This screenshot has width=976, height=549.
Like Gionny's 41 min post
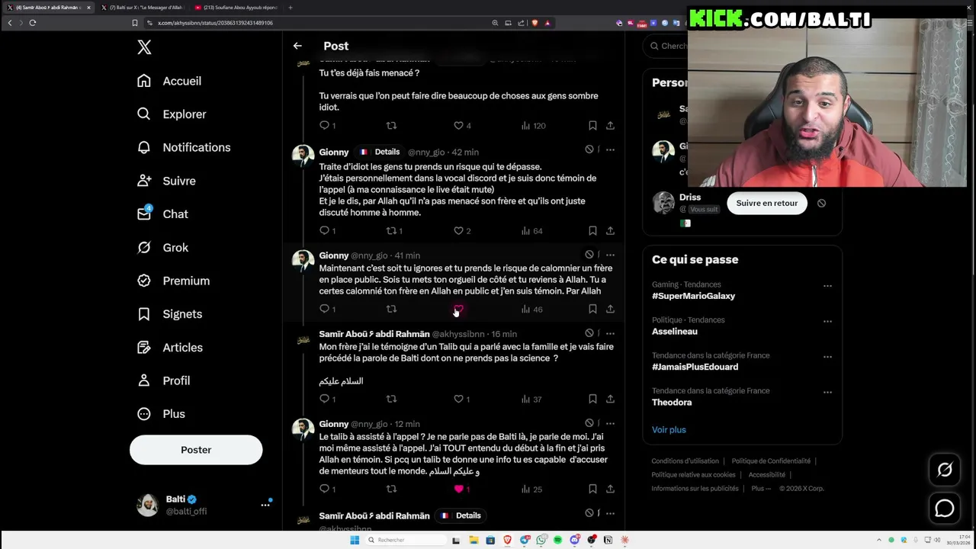tap(458, 309)
